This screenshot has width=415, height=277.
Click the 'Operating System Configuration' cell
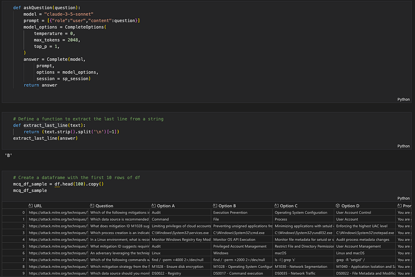tap(303, 213)
